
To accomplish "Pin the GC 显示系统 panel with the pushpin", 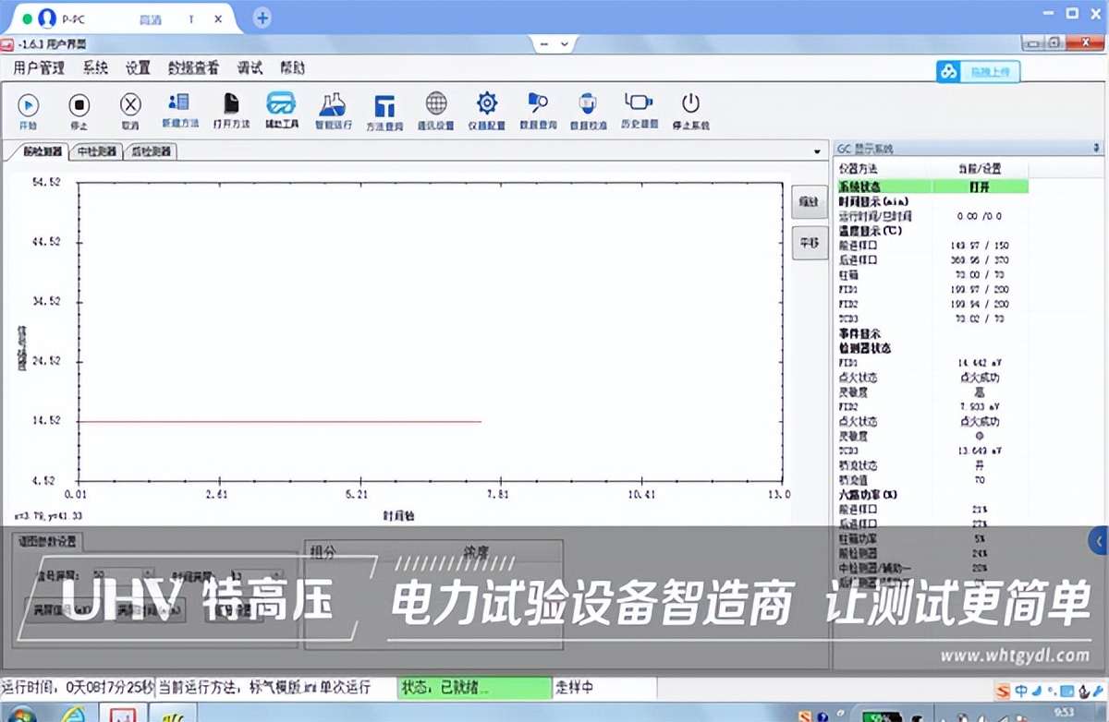I will click(1096, 147).
